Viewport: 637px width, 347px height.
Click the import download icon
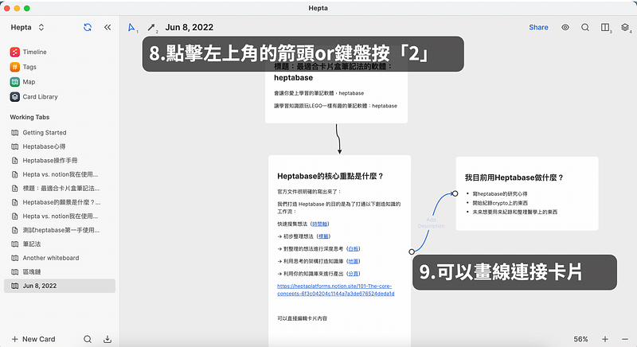[107, 339]
